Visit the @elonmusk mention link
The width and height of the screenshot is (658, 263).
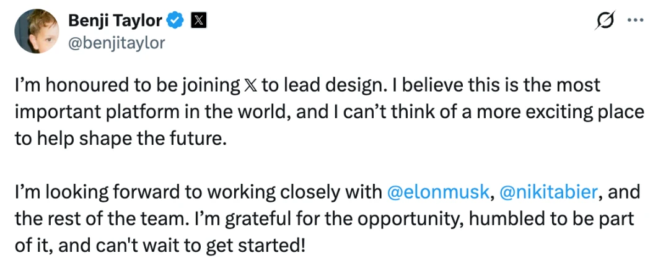(x=437, y=192)
